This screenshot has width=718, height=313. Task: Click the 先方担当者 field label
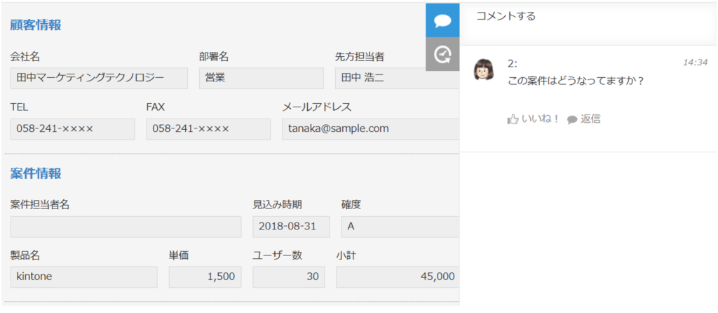point(360,57)
